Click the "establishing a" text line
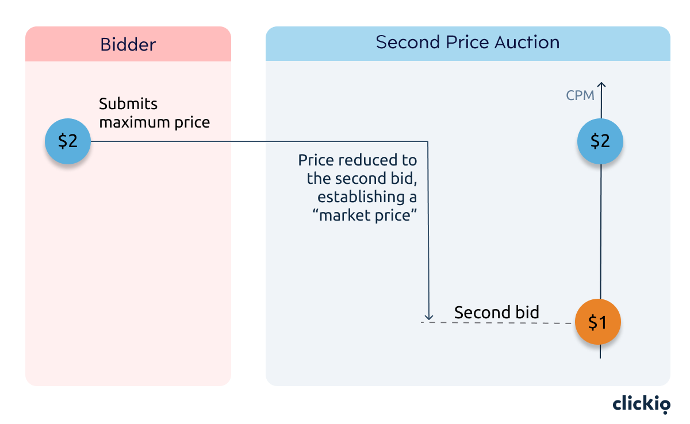690x424 pixels. click(x=367, y=196)
